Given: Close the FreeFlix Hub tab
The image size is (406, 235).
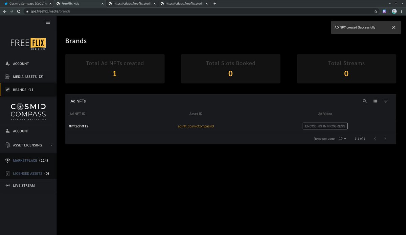Looking at the screenshot, I should pos(102,4).
